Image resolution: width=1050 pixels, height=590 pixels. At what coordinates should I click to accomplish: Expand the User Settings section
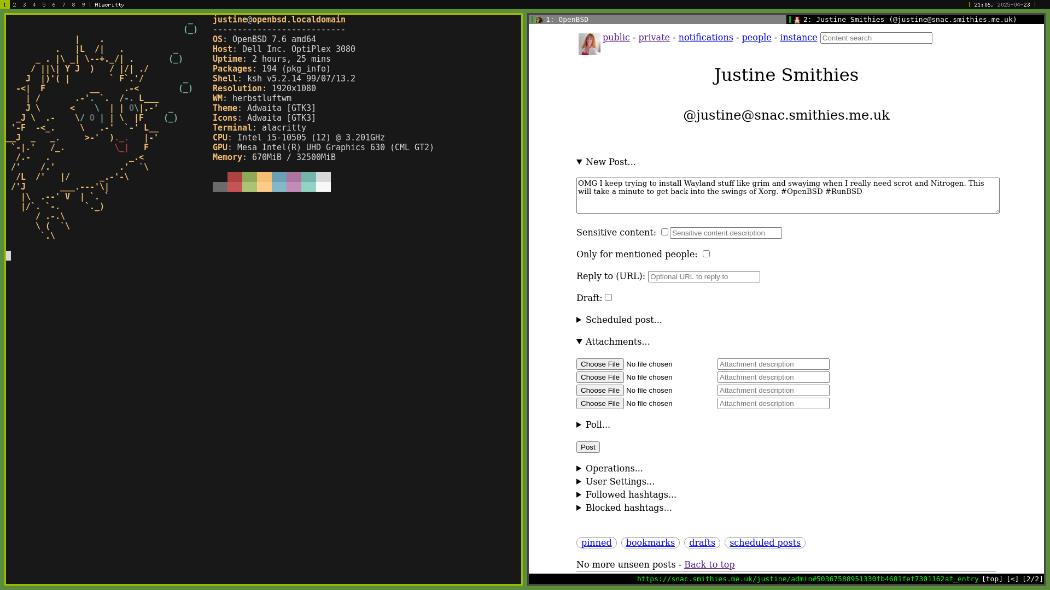click(615, 481)
